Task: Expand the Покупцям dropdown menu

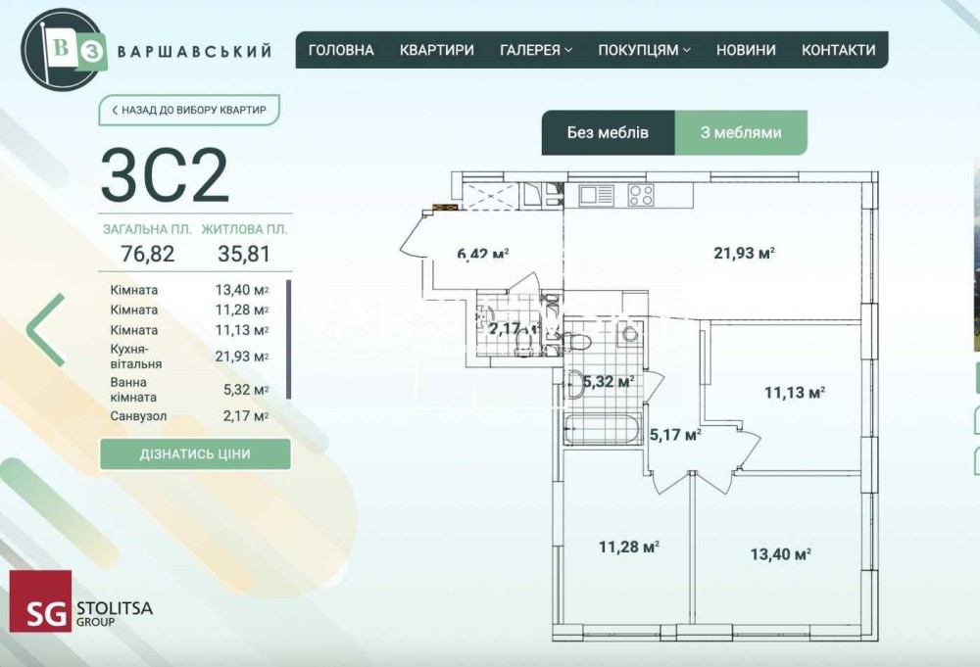Action: 644,50
